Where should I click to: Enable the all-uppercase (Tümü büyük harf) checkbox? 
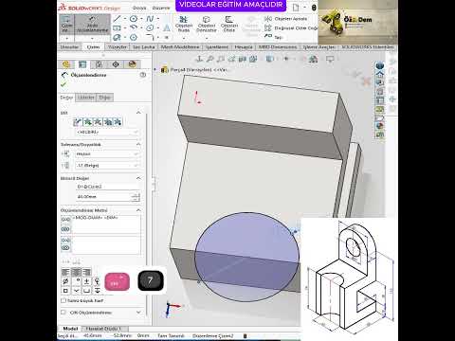(x=64, y=300)
